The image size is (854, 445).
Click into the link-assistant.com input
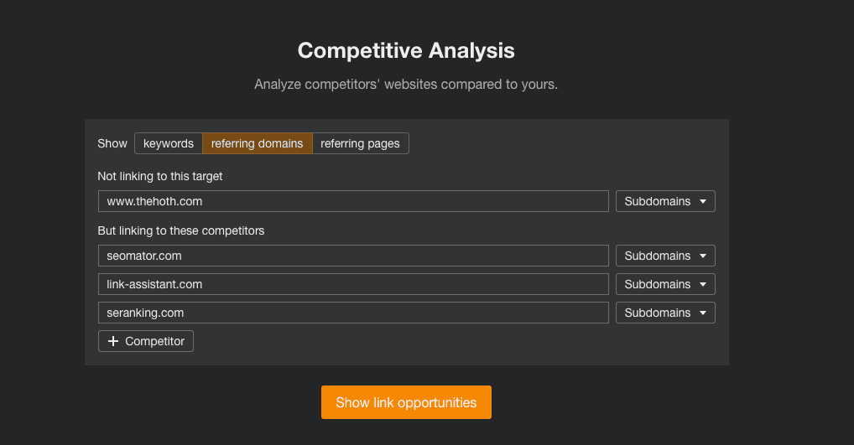tap(353, 284)
